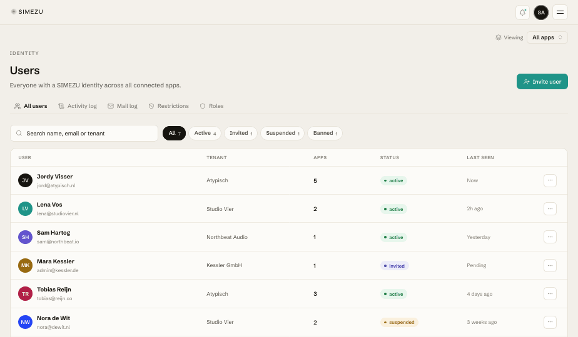Click the LAST SEEN column header
The height and width of the screenshot is (337, 578).
(x=480, y=157)
